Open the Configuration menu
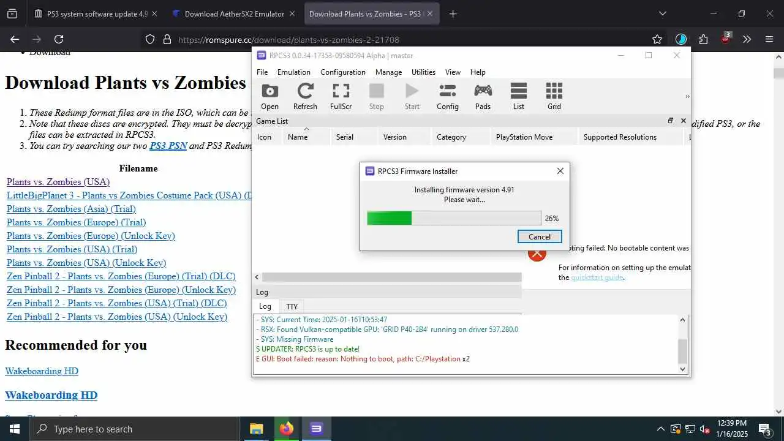This screenshot has height=441, width=784. [342, 72]
